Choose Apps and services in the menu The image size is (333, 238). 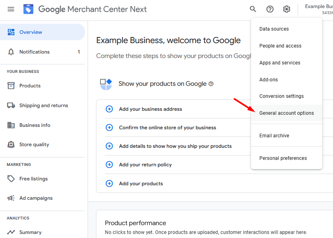[286, 62]
